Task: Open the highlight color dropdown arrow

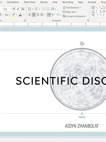Action: [x=17, y=15]
